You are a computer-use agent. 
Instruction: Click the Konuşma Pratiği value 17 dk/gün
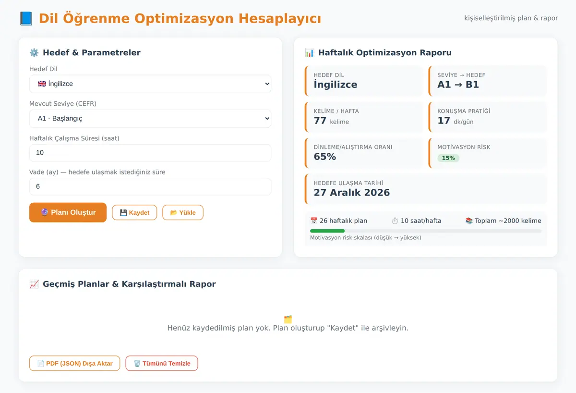(x=456, y=121)
